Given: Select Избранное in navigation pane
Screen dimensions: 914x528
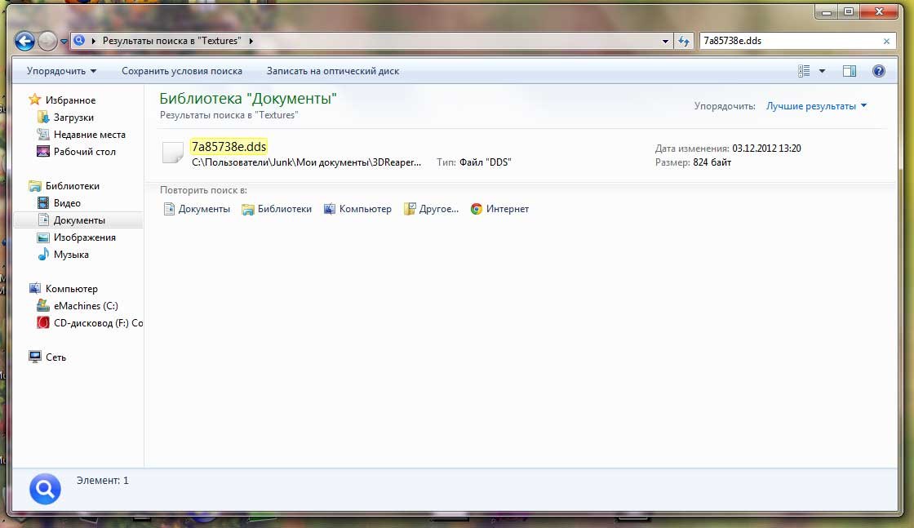Looking at the screenshot, I should [x=70, y=100].
